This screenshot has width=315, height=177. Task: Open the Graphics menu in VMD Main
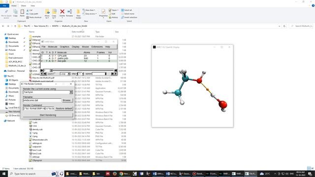point(64,47)
